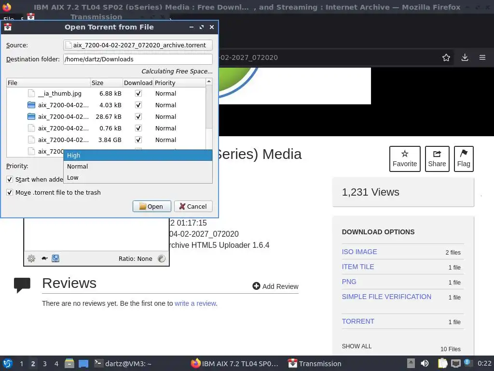Open Firefox hamburger menu
This screenshot has width=494, height=371.
(x=482, y=57)
